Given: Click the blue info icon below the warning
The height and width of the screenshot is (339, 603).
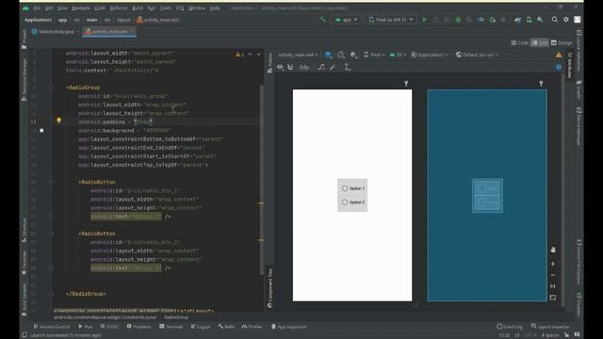Looking at the screenshot, I should pyautogui.click(x=559, y=67).
